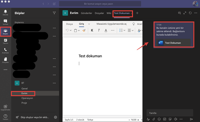Start a new chat with compose icon
This screenshot has width=200, height=122.
point(54,4)
